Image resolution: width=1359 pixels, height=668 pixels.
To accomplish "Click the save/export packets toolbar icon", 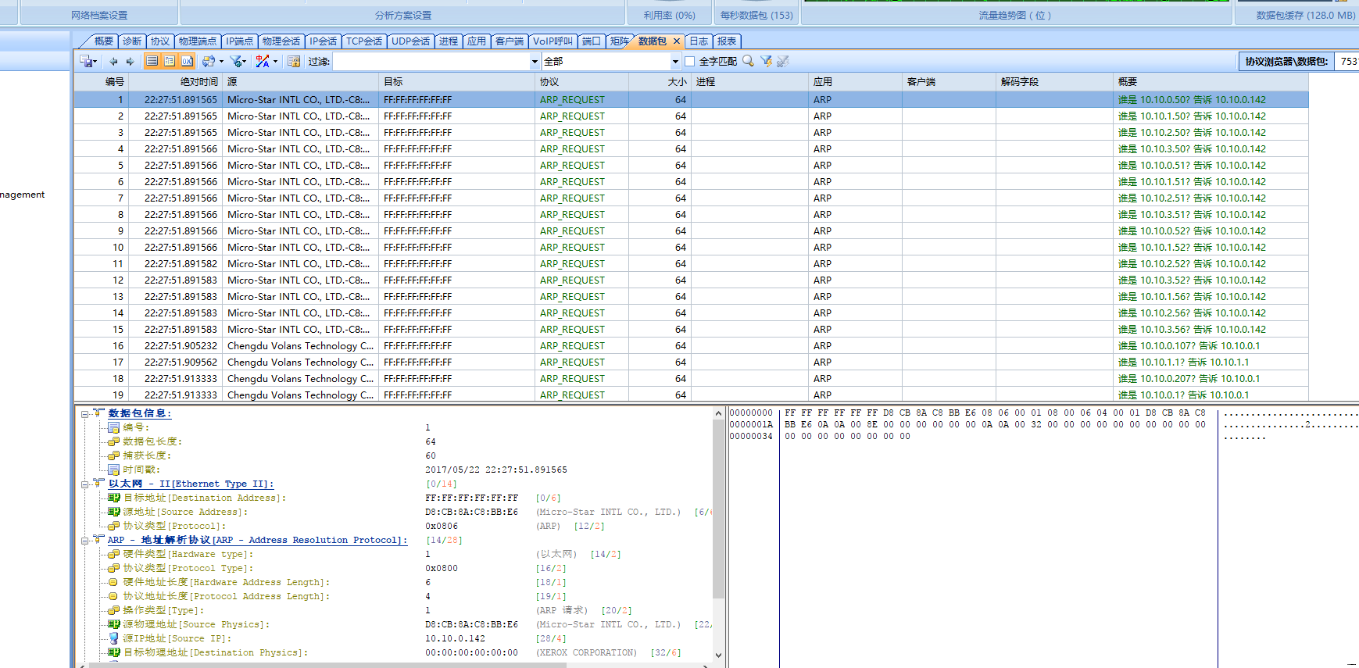I will [x=87, y=61].
